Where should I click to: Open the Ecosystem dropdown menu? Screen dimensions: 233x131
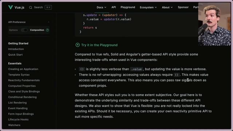pyautogui.click(x=148, y=7)
